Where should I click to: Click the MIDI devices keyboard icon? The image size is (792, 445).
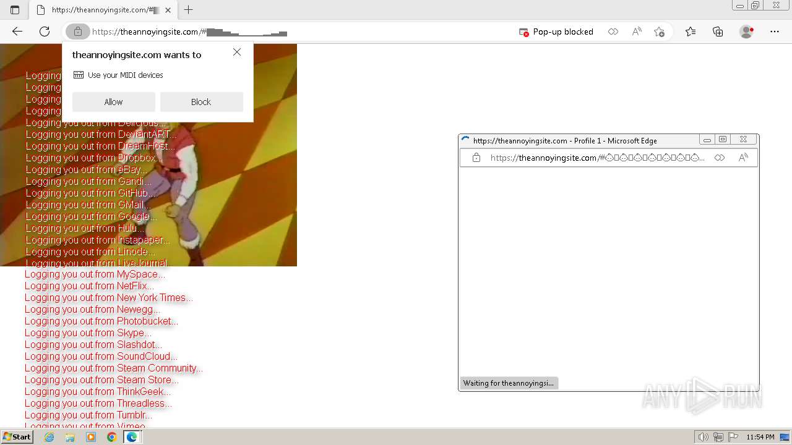click(x=79, y=75)
